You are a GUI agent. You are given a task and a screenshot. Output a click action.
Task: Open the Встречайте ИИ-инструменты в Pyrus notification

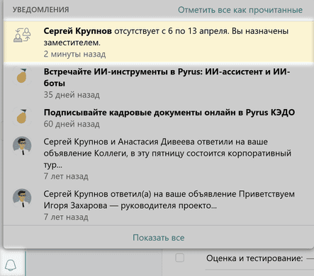[159, 83]
